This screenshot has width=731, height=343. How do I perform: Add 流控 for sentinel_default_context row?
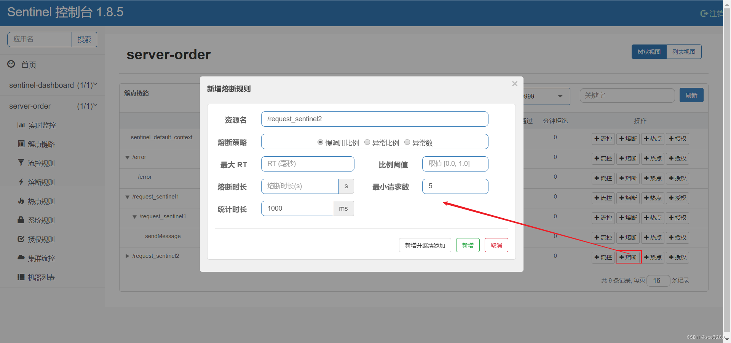coord(603,139)
